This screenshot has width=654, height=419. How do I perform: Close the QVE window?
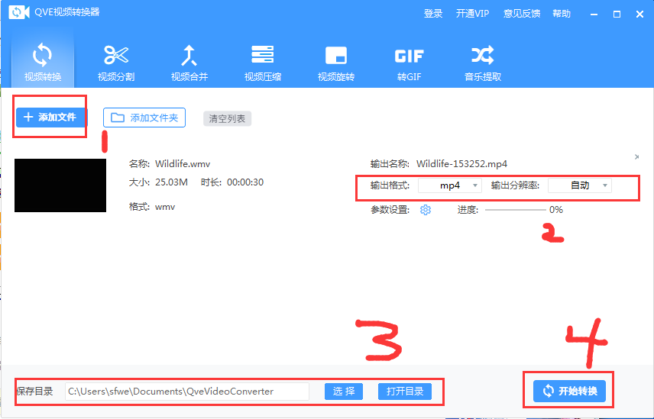coord(639,15)
